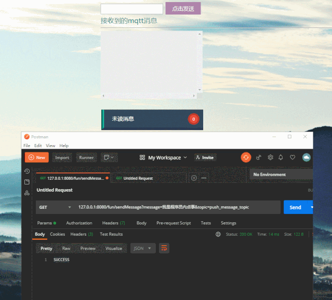
Task: Open the View menu
Action: coord(50,146)
